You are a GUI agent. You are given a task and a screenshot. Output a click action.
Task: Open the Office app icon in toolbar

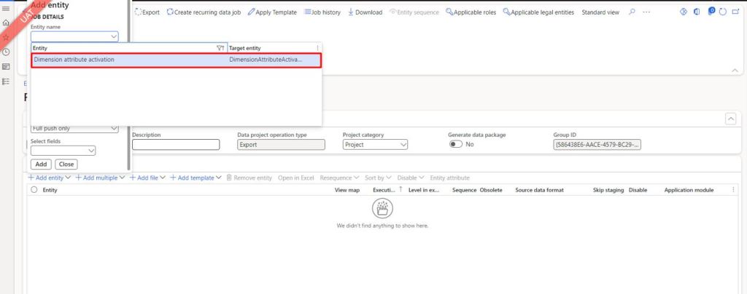[x=697, y=12]
